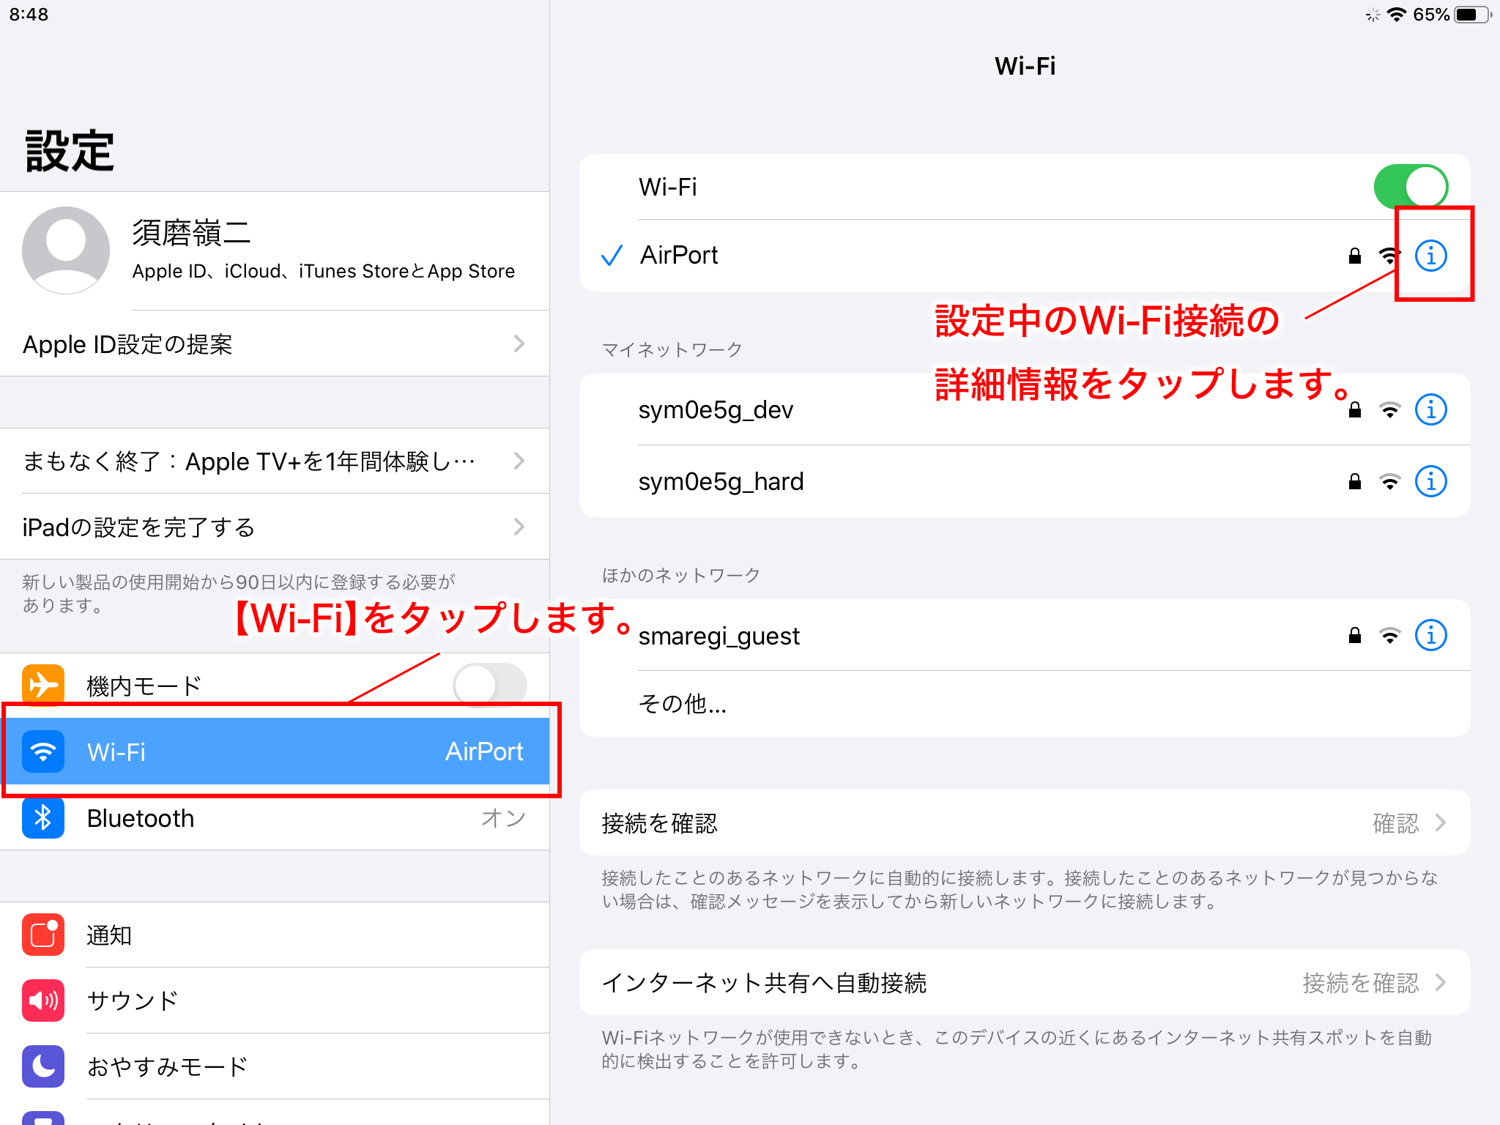Tap the red Notifications icon
1500x1125 pixels.
(43, 935)
